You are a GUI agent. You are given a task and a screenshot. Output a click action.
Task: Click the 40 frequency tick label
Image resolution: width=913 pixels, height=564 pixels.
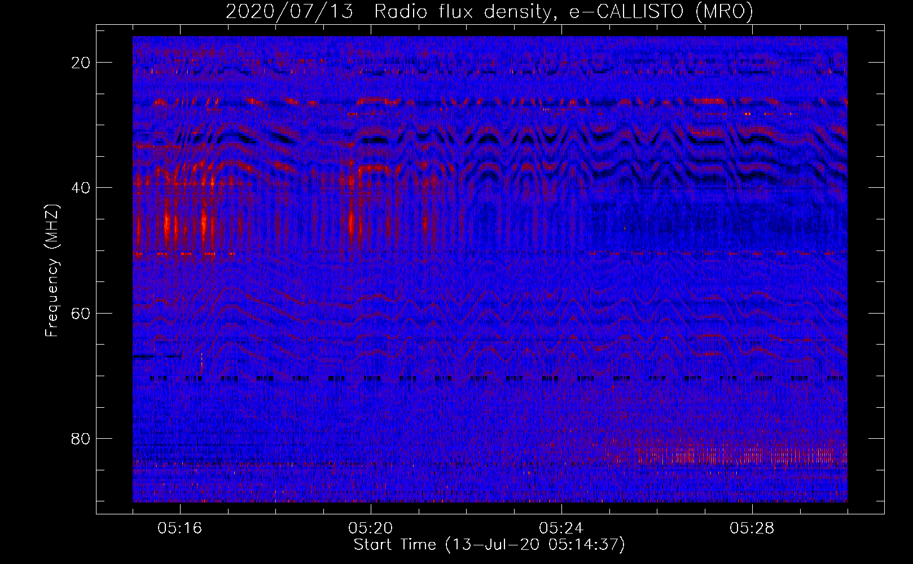tap(81, 188)
